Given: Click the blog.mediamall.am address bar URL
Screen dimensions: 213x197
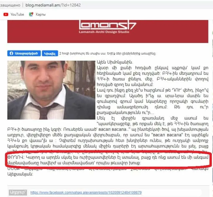Looking at the screenshot, I should [x=53, y=5].
